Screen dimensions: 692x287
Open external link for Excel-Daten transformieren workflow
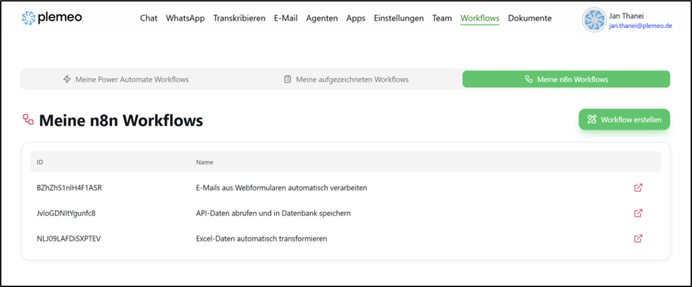[638, 239]
